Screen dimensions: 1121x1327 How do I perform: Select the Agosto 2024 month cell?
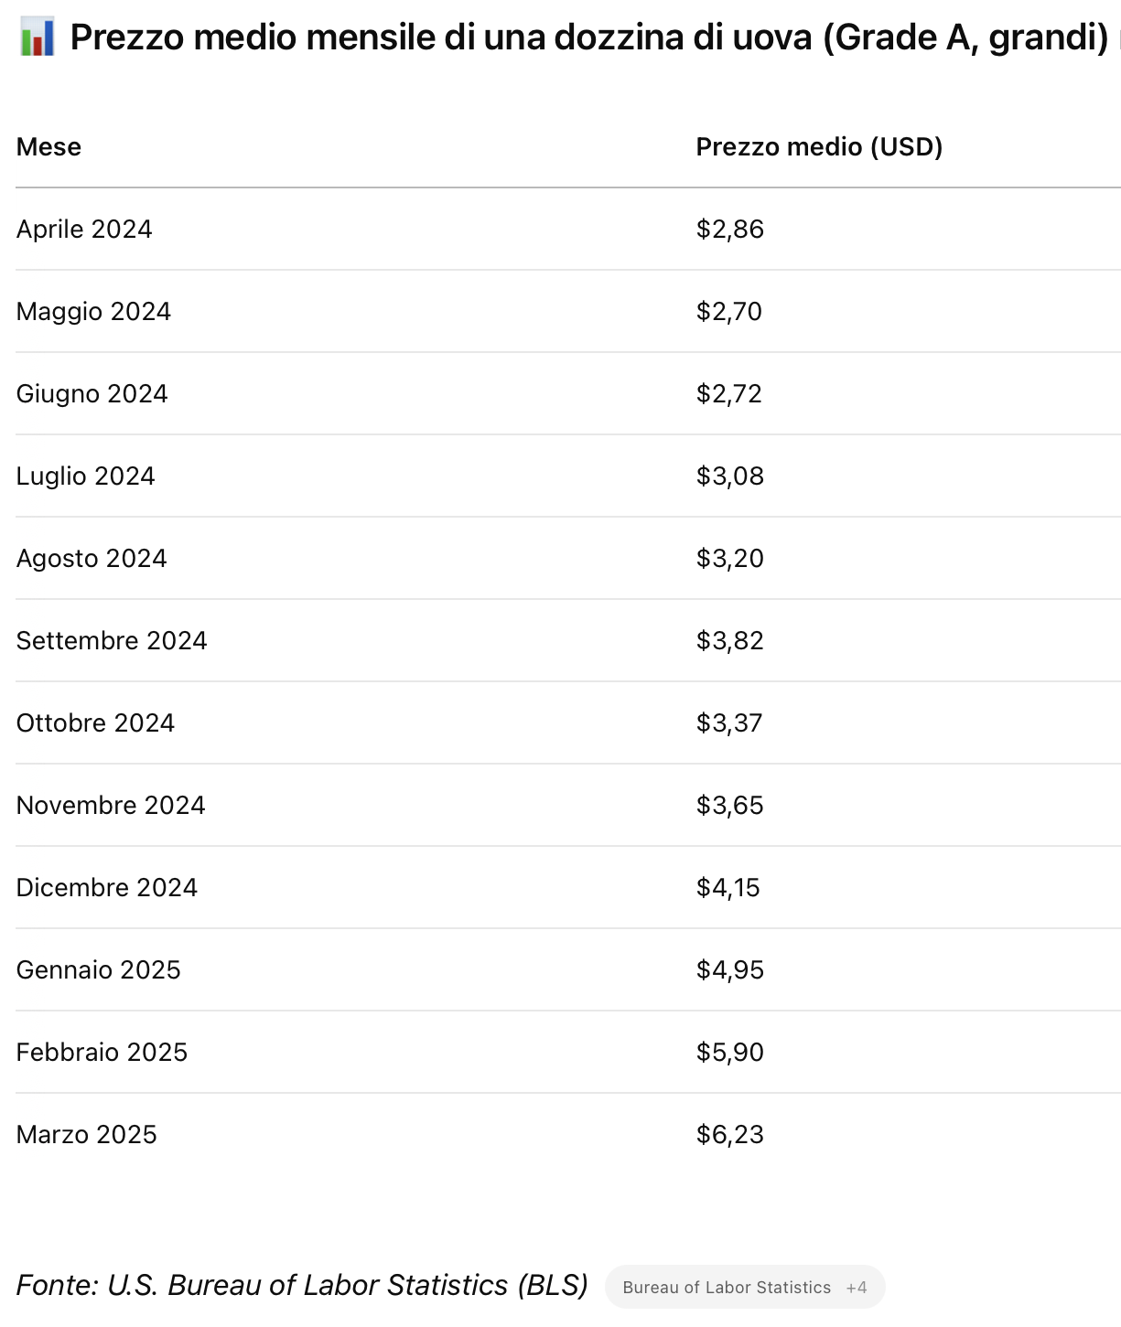[x=92, y=559]
